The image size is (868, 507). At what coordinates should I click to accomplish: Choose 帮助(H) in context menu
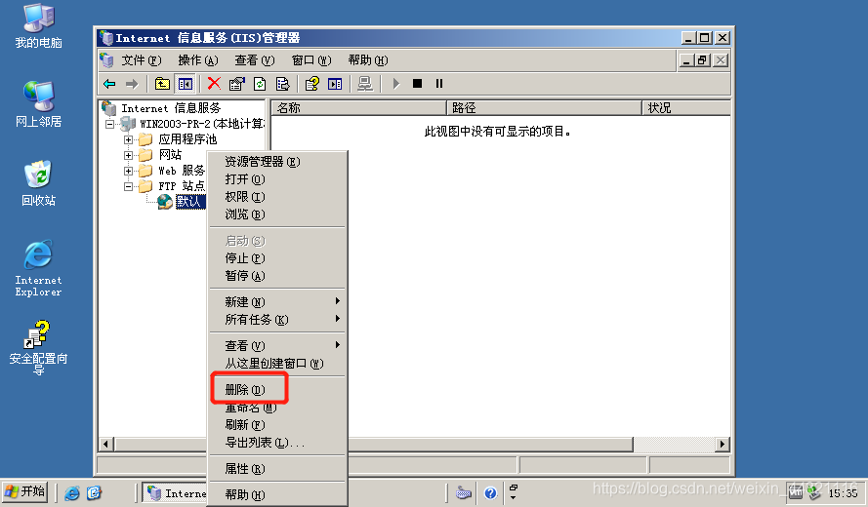[x=277, y=495]
